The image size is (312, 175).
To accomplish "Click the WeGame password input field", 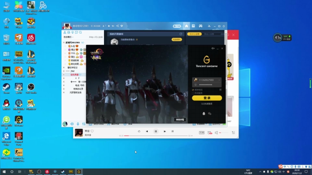I will tap(207, 85).
